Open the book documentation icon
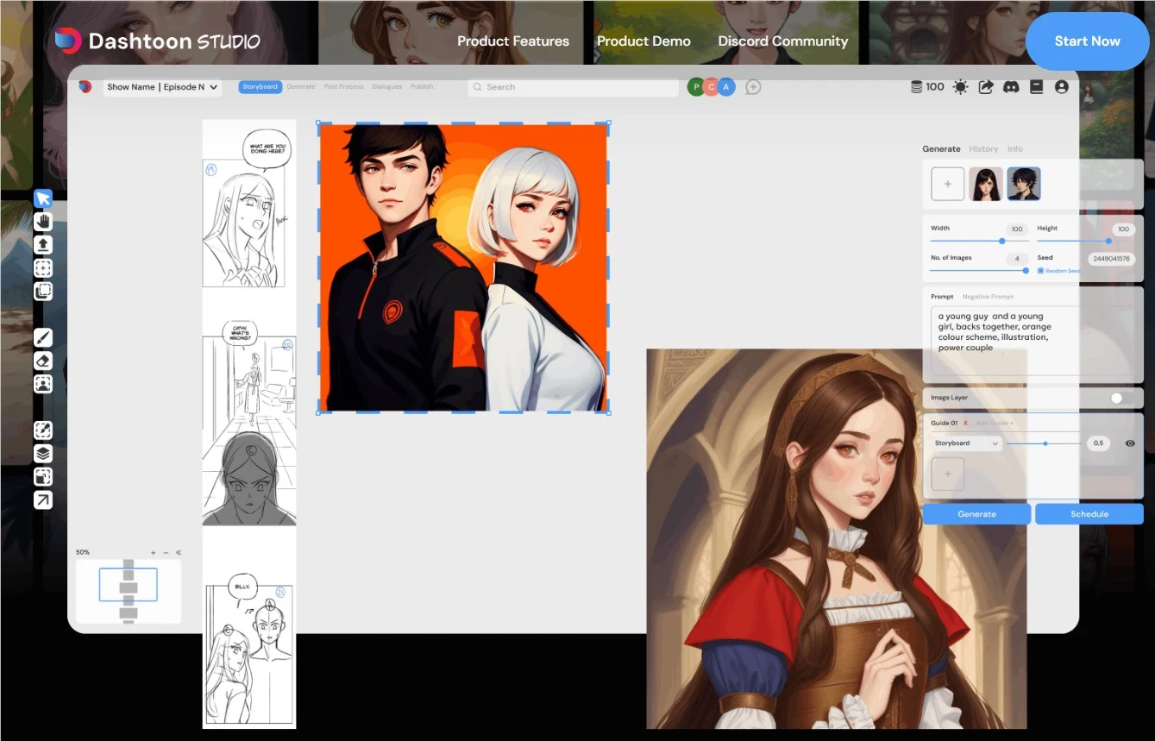 click(1037, 87)
